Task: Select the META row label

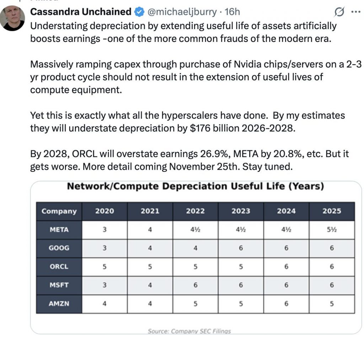Action: pos(59,230)
